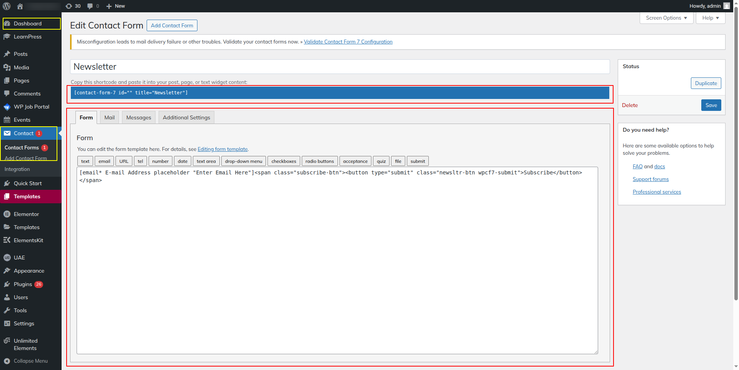Collapse the admin sidebar menu

(26, 361)
